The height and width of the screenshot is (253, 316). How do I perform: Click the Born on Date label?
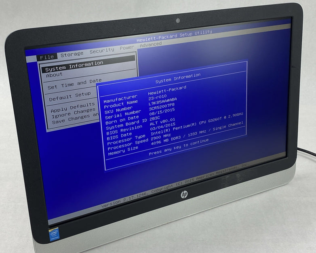coord(122,120)
